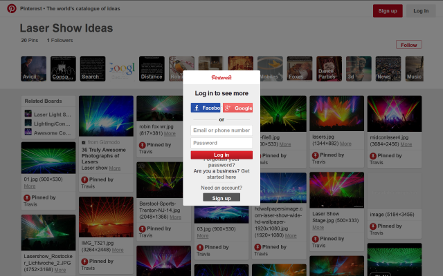Click More link under robin fox wr.jpg
This screenshot has width=443, height=276.
(x=170, y=133)
